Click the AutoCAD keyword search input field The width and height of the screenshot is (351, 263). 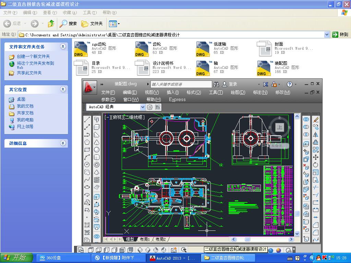click(181, 84)
